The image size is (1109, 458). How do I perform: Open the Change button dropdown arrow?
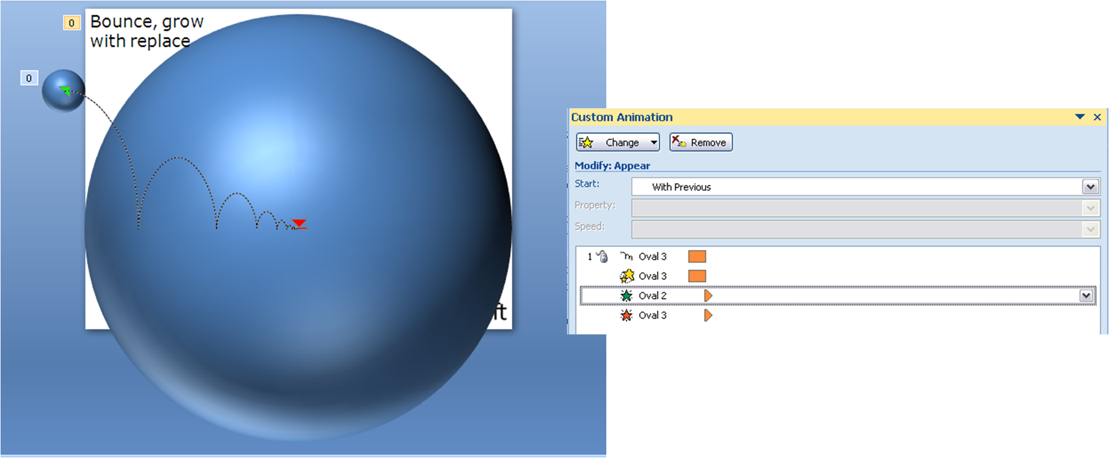[x=654, y=142]
